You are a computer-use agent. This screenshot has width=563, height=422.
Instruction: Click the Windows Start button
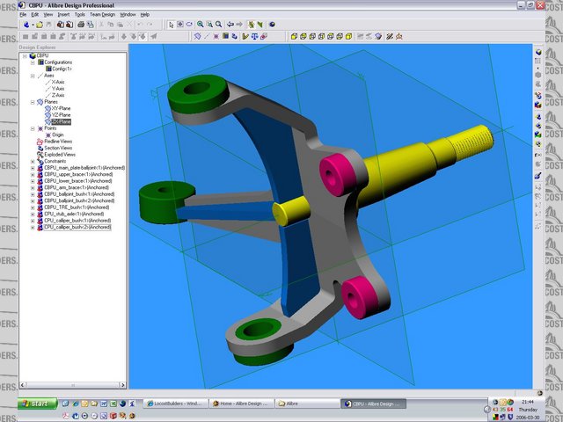[39, 404]
